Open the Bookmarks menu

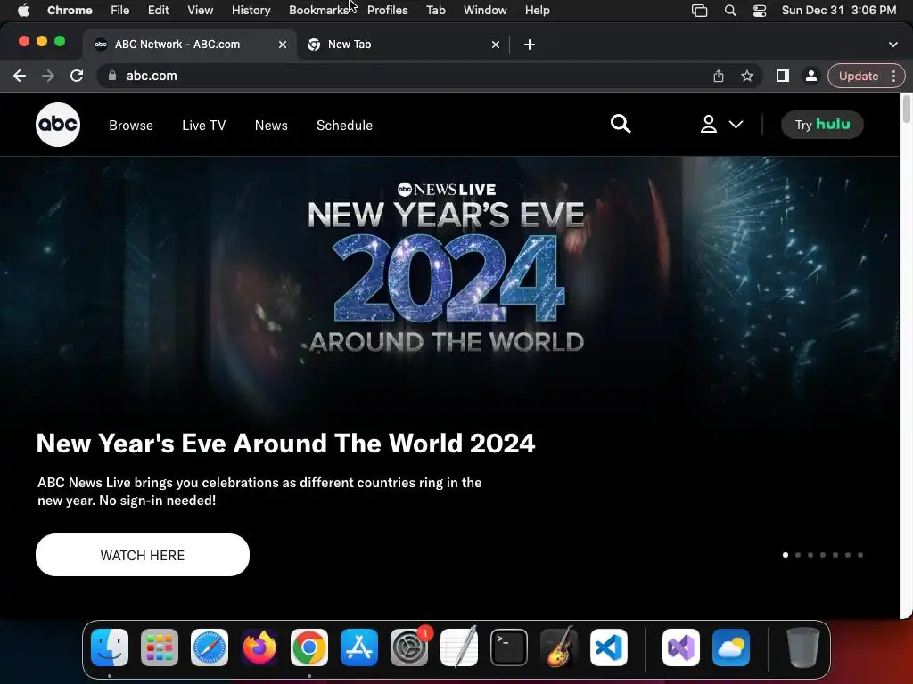(x=318, y=10)
